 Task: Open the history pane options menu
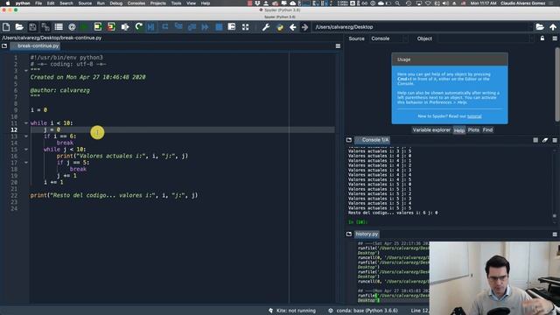coord(555,234)
